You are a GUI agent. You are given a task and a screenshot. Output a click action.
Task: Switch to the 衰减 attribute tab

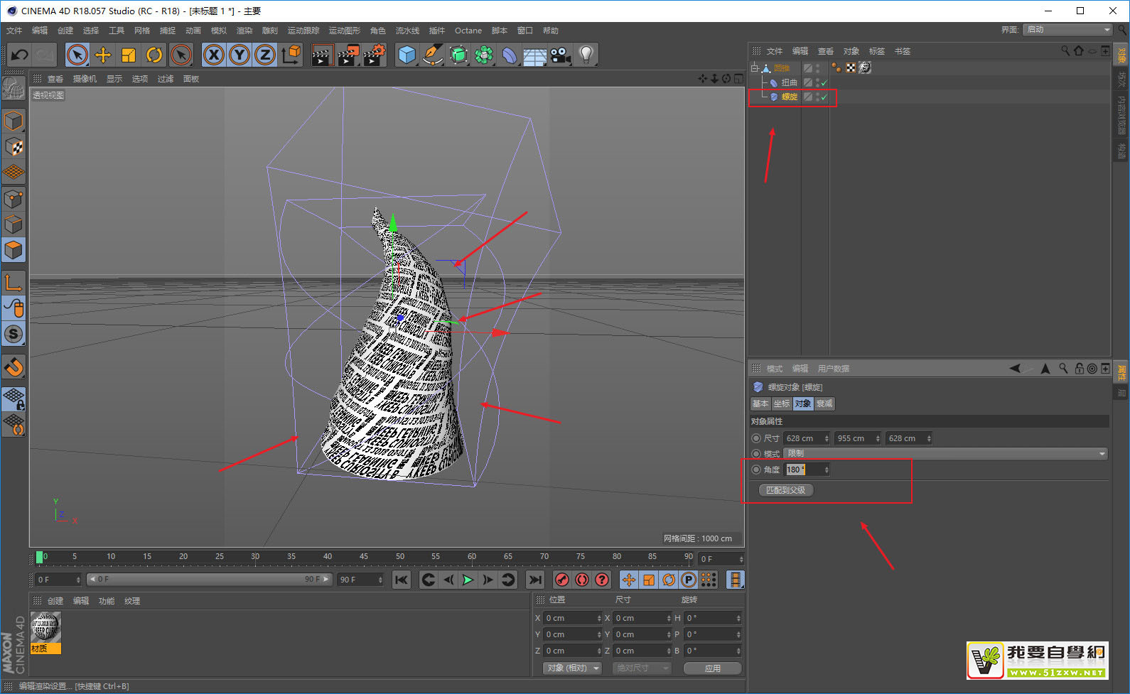point(824,403)
